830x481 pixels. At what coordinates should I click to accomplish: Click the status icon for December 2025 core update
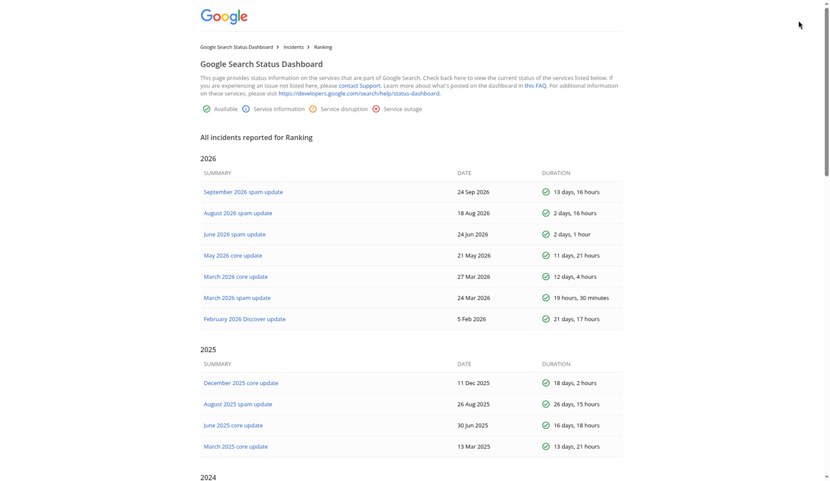pos(546,383)
